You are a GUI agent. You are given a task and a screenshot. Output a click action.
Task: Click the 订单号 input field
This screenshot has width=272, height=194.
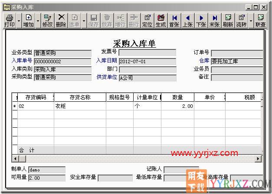coord(237,53)
